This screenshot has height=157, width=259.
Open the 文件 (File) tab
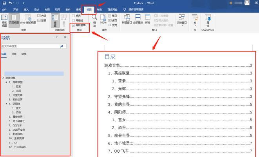(x=4, y=9)
